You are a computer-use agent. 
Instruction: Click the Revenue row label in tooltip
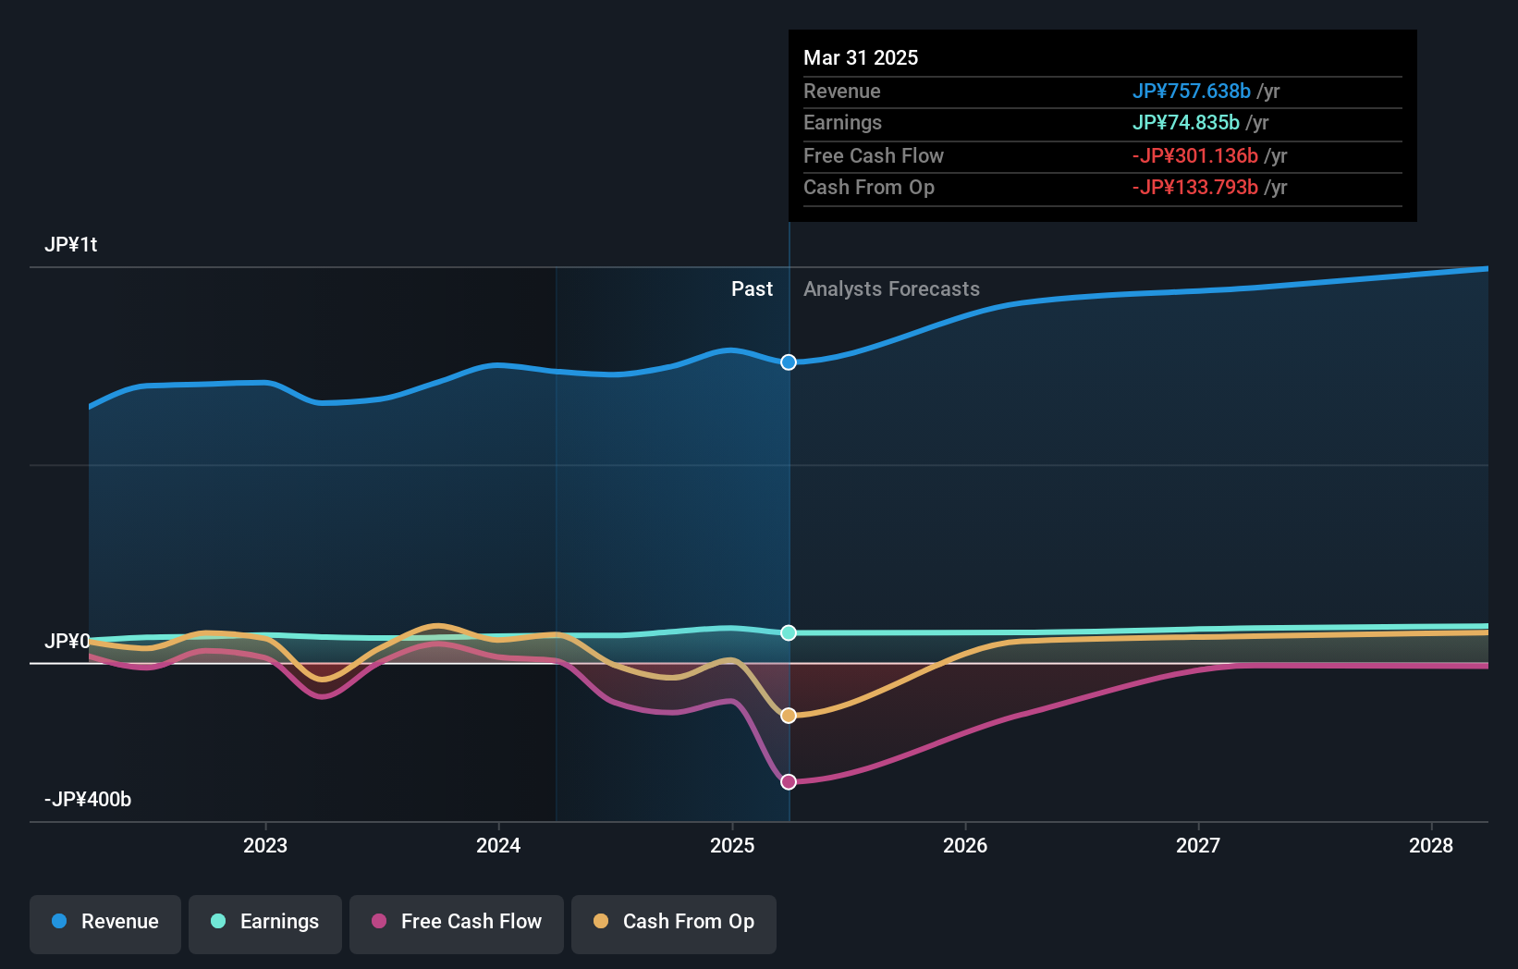(842, 91)
